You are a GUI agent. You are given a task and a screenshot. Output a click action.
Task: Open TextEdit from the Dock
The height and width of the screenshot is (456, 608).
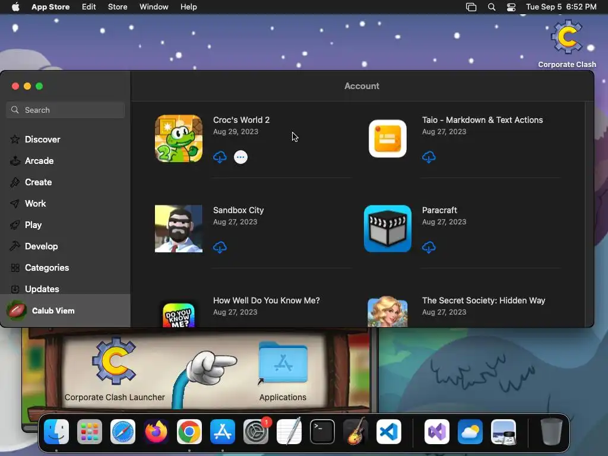[x=289, y=432]
